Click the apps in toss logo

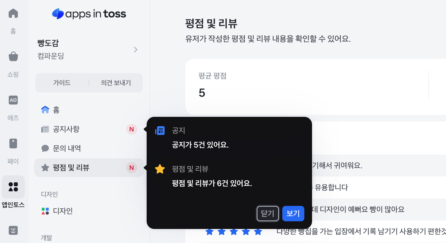[89, 14]
